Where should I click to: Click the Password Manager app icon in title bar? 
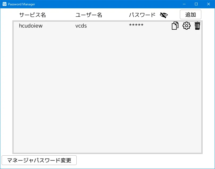(5, 4)
